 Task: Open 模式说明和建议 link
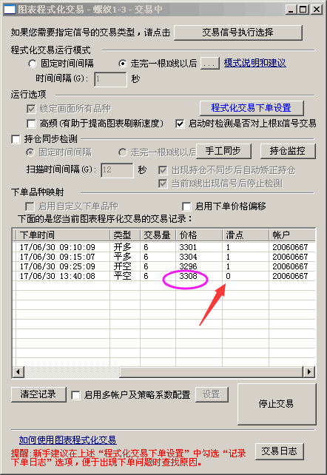254,63
